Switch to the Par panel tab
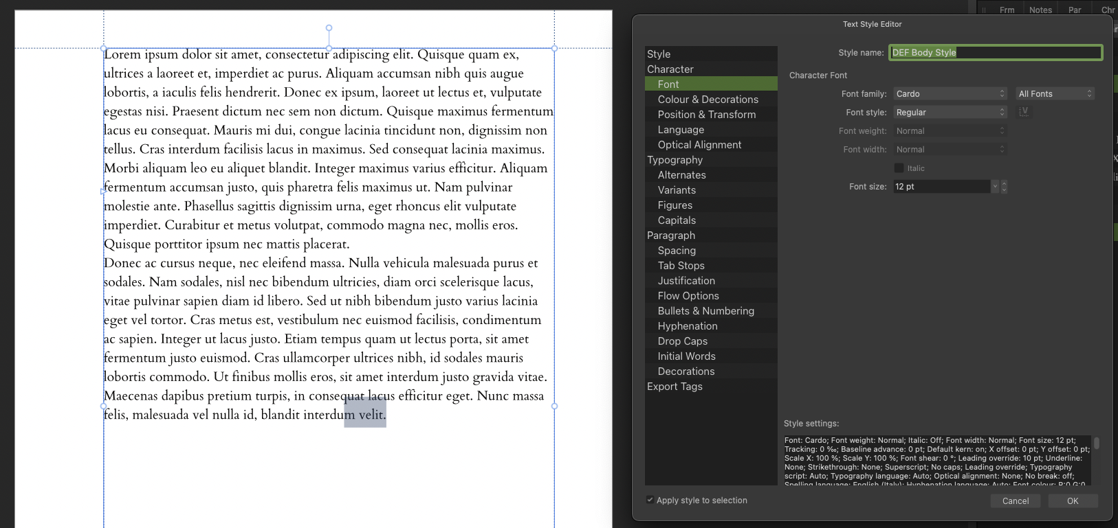This screenshot has width=1118, height=528. [x=1075, y=10]
